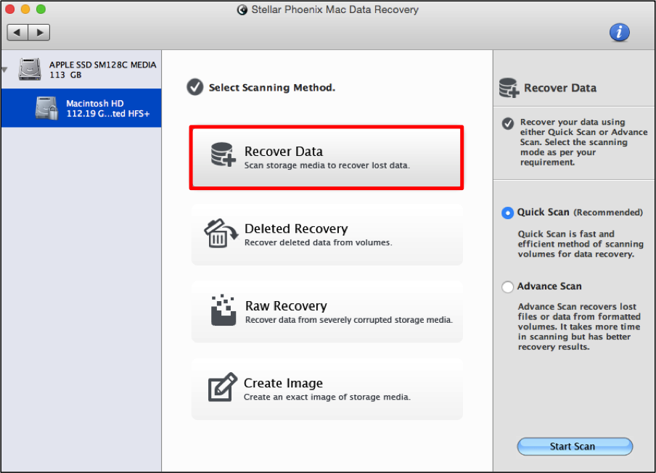Select the Macintosh HD volume
The height and width of the screenshot is (473, 656).
[81, 108]
